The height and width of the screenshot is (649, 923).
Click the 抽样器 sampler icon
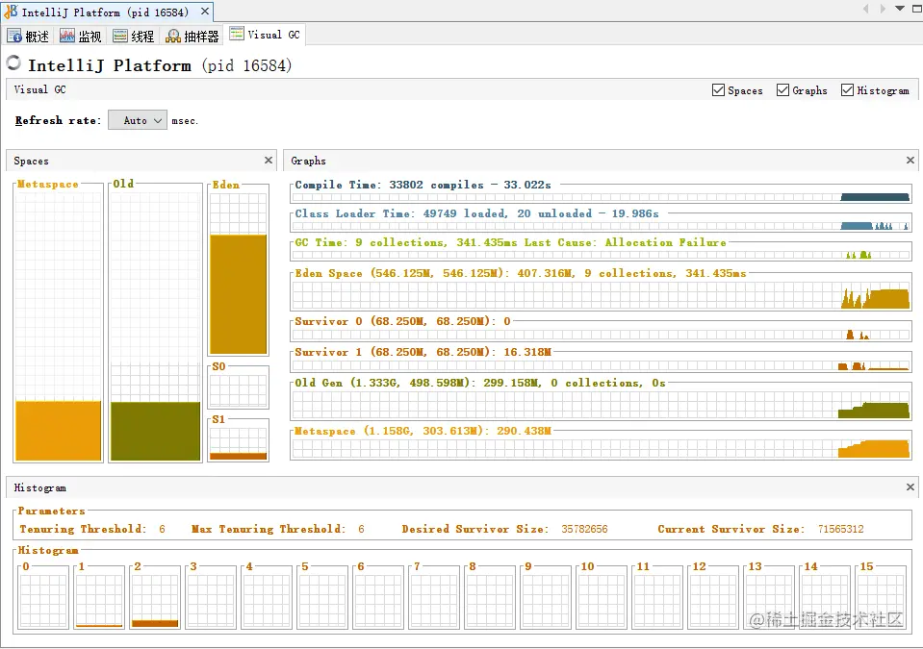pos(173,37)
